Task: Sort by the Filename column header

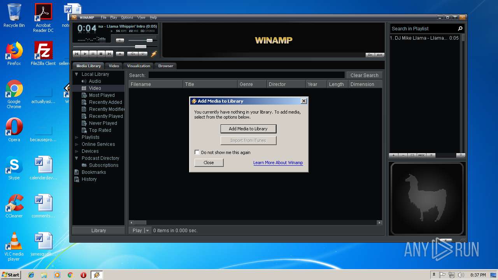Action: (156, 84)
